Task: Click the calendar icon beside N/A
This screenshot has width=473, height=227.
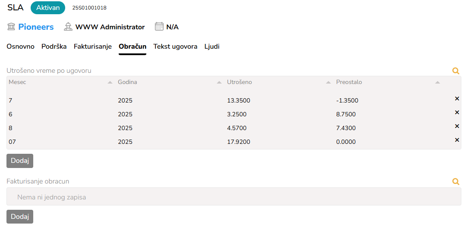Action: (159, 27)
